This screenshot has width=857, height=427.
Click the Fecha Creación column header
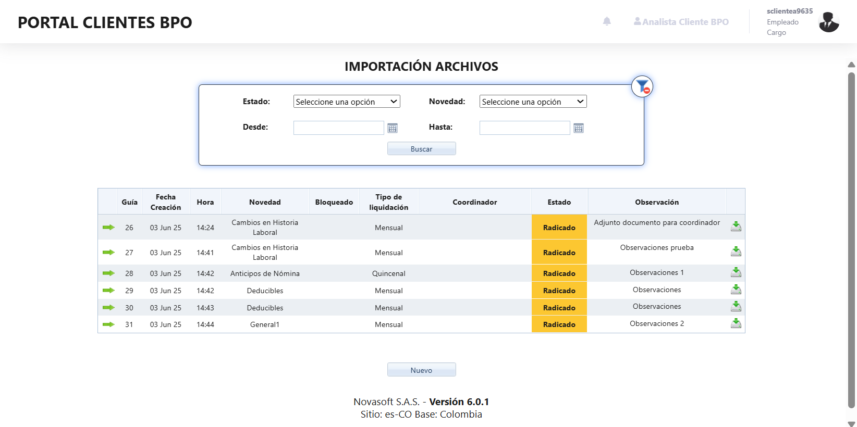(166, 202)
